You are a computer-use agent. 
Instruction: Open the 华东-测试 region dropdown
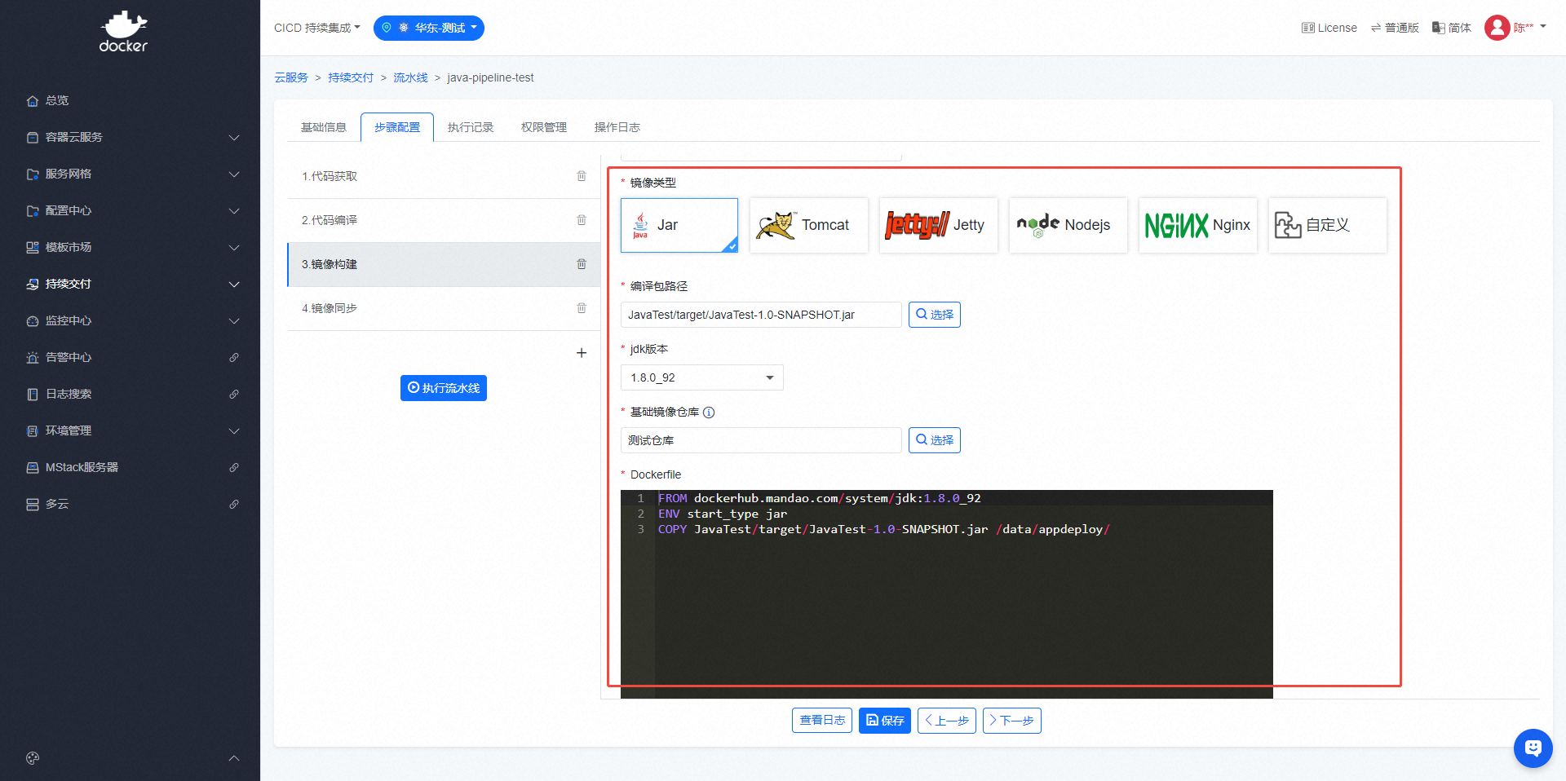429,28
